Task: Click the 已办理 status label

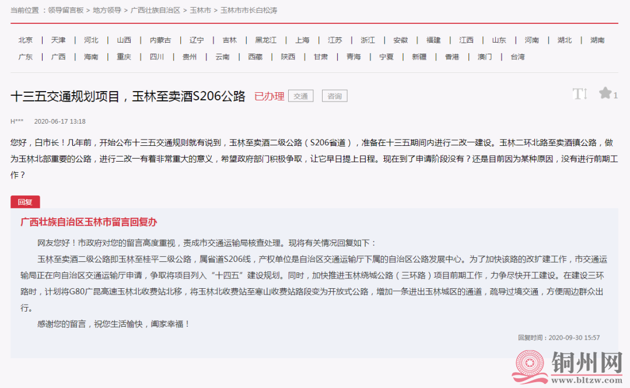Action: click(x=269, y=96)
